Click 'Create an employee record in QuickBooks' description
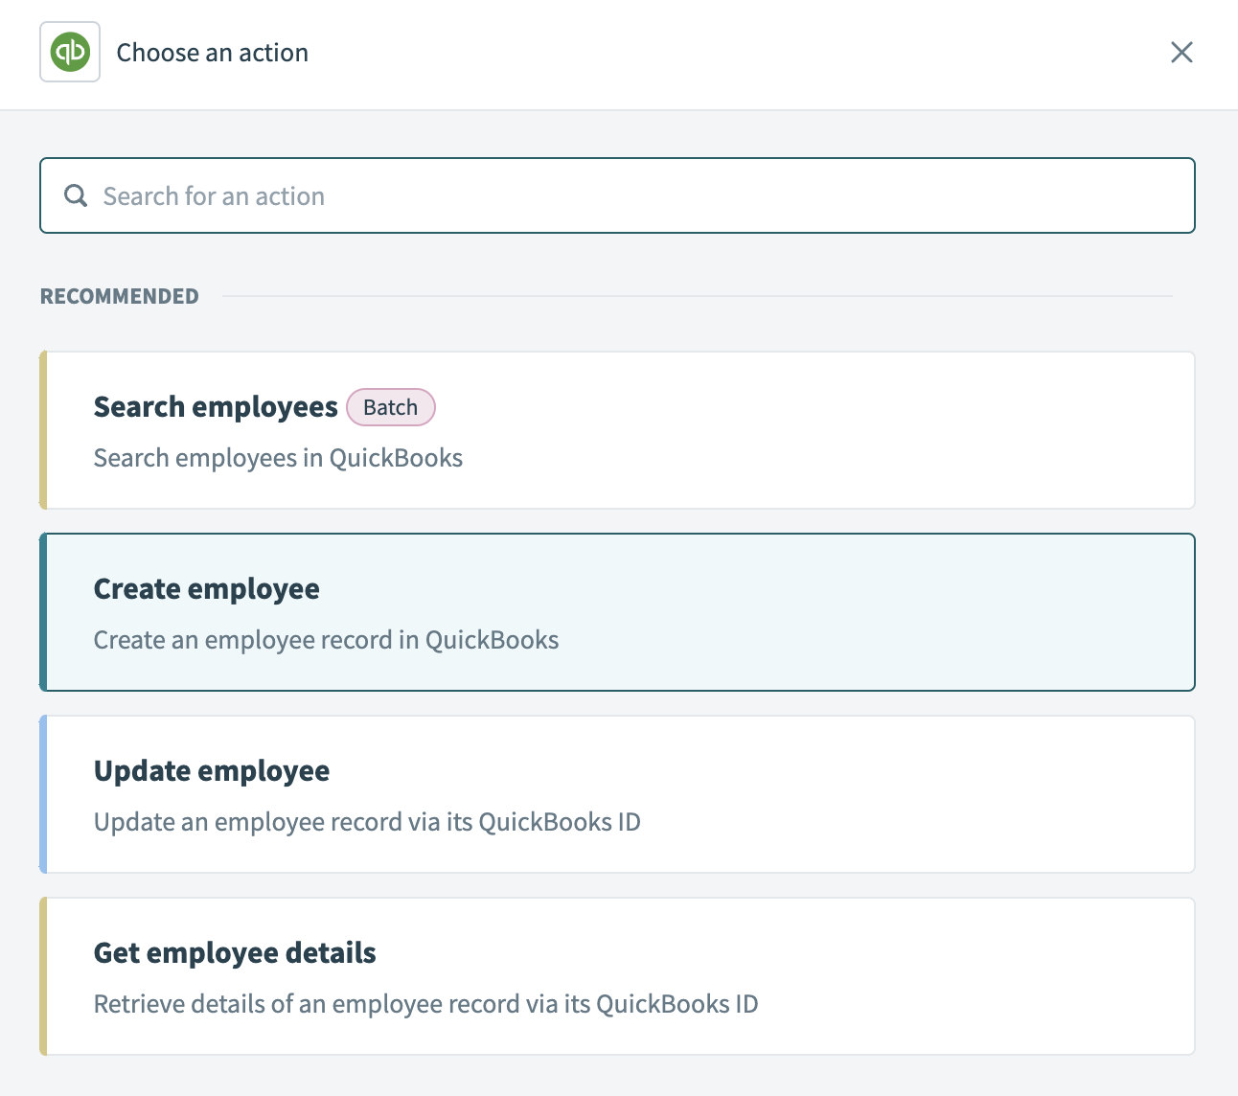Screen dimensions: 1238x1096 point(326,640)
